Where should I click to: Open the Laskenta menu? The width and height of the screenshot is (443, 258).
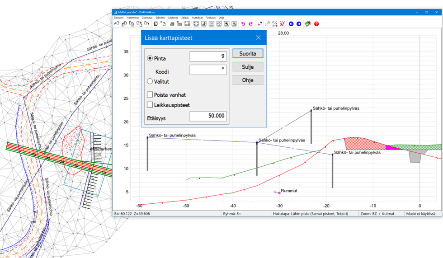(x=173, y=18)
